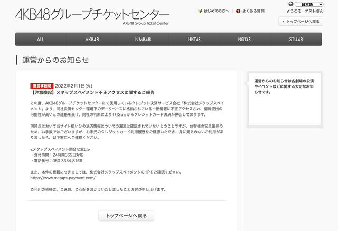The height and width of the screenshot is (231, 338).
Task: Click the ≪メタップスペイメント問合せ窓口≫ heading
Action: coord(60,149)
